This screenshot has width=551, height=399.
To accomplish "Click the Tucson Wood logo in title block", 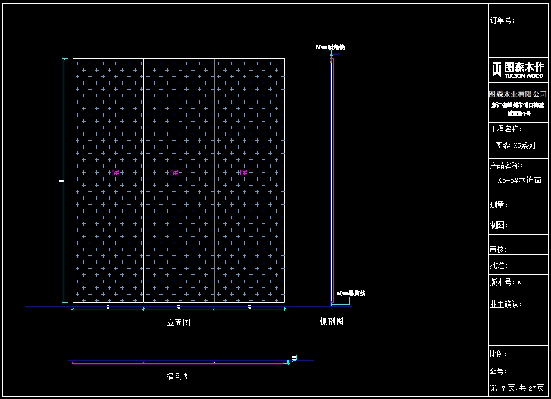I will [518, 69].
